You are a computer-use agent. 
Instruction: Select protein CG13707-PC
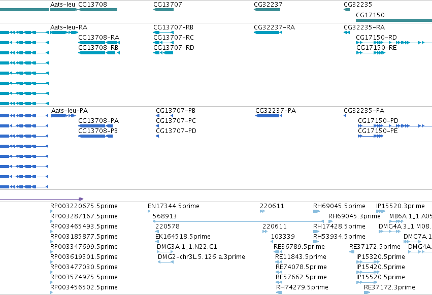(176, 121)
